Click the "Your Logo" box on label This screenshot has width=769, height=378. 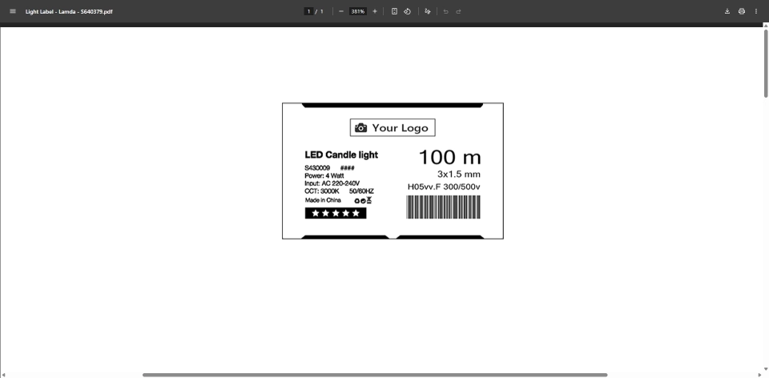[393, 127]
